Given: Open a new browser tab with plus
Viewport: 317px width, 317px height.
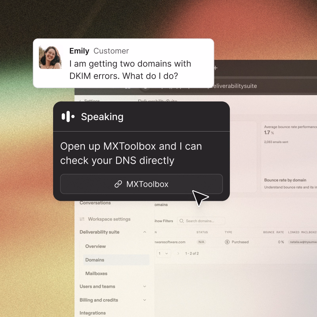Looking at the screenshot, I should [x=215, y=68].
